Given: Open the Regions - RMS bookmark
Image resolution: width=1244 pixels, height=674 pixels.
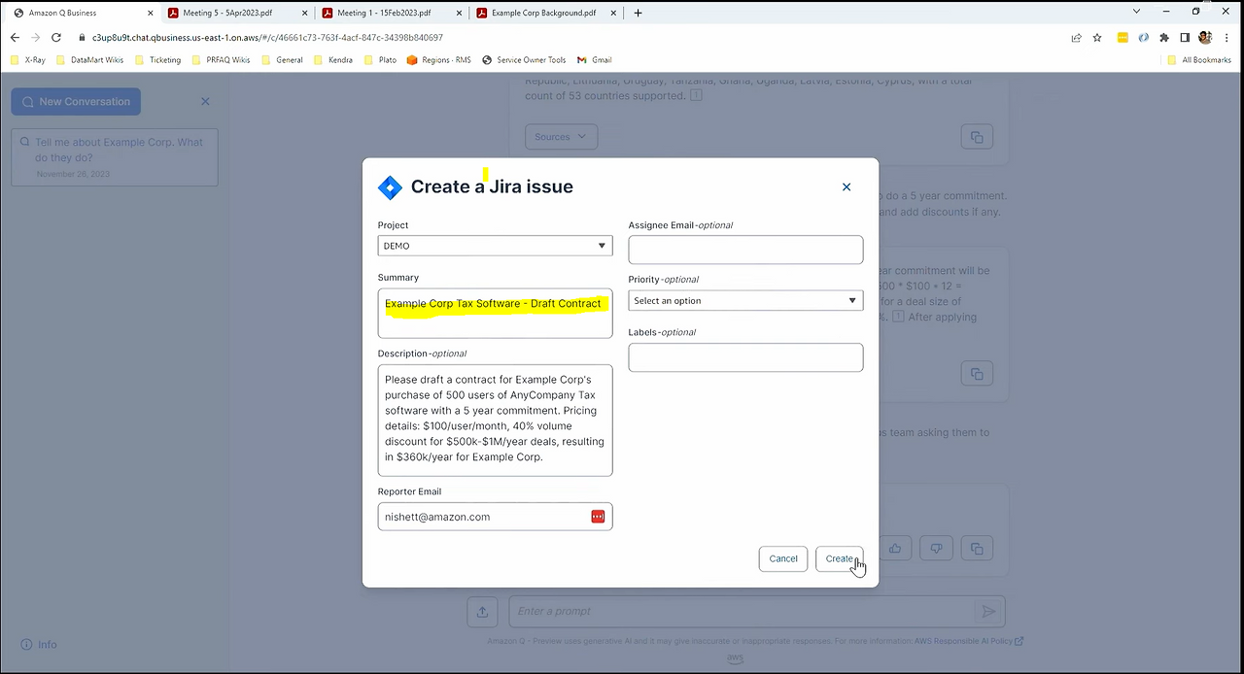Looking at the screenshot, I should 438,59.
